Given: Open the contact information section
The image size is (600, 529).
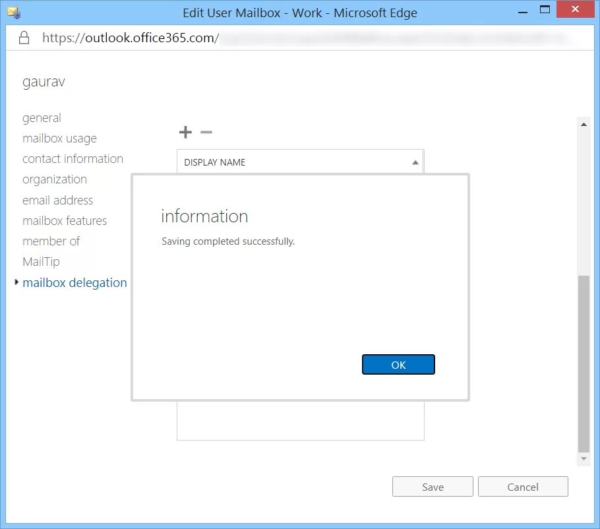Looking at the screenshot, I should point(73,159).
